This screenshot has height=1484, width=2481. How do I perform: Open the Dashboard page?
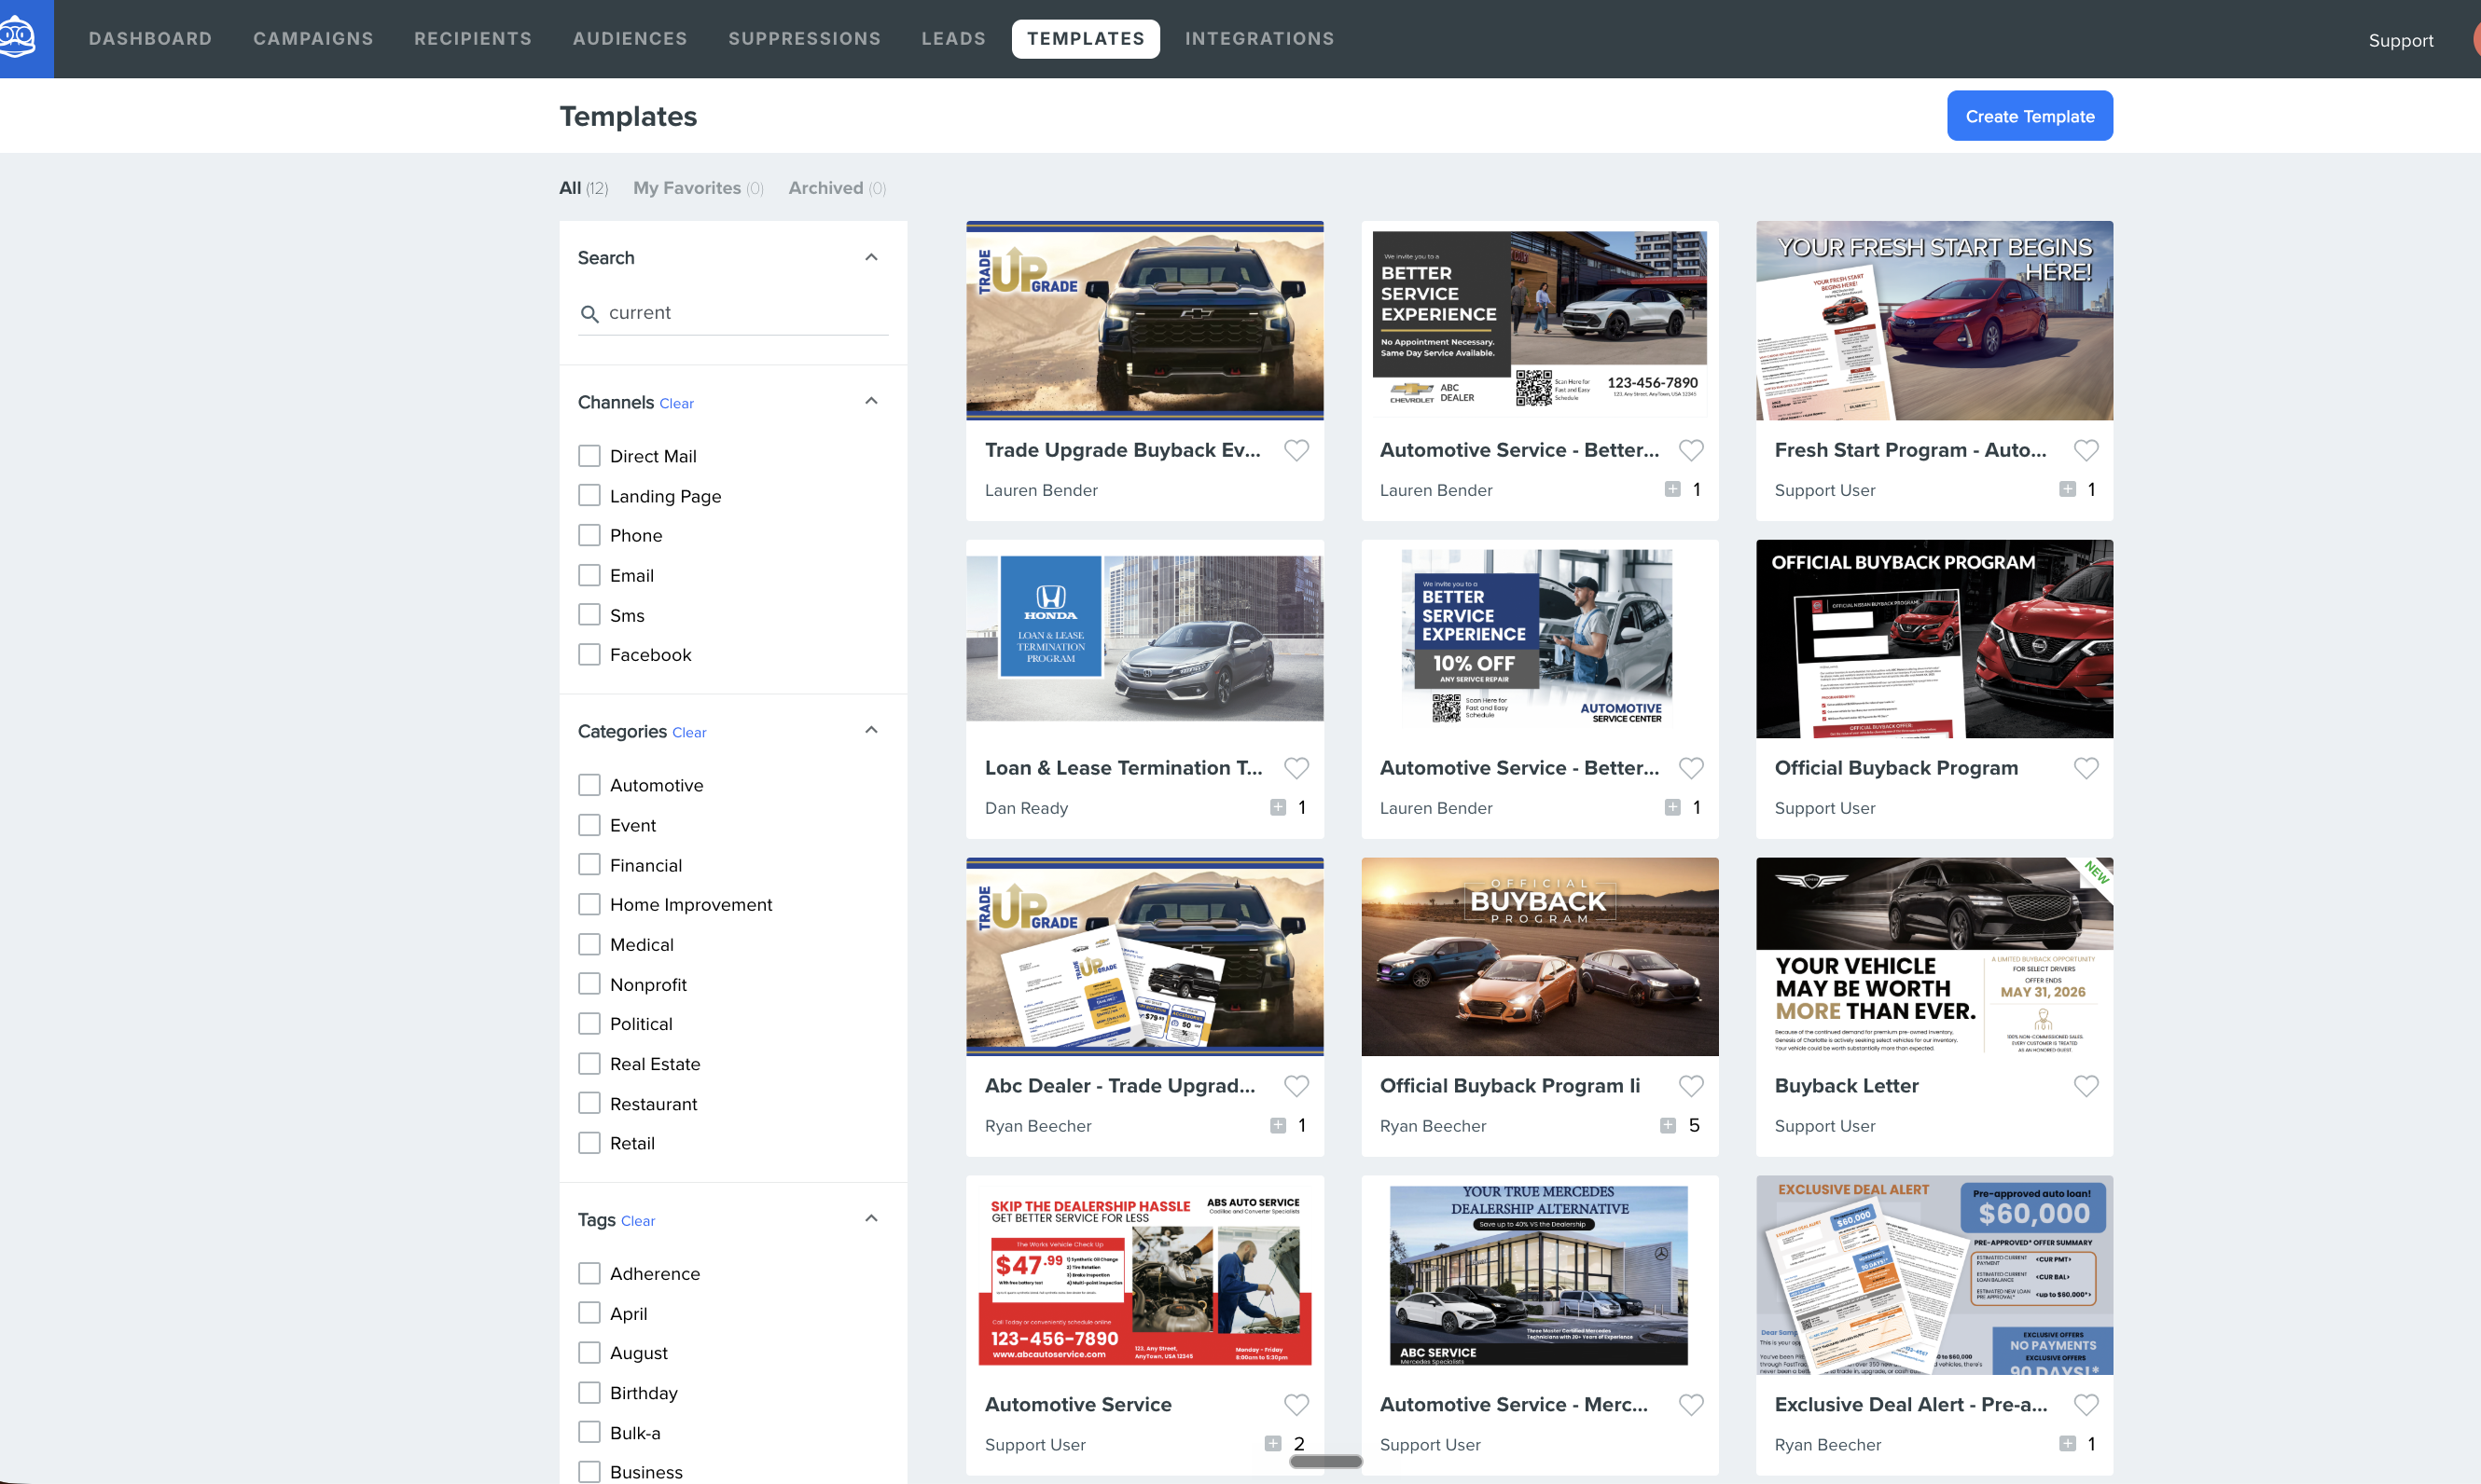[150, 38]
